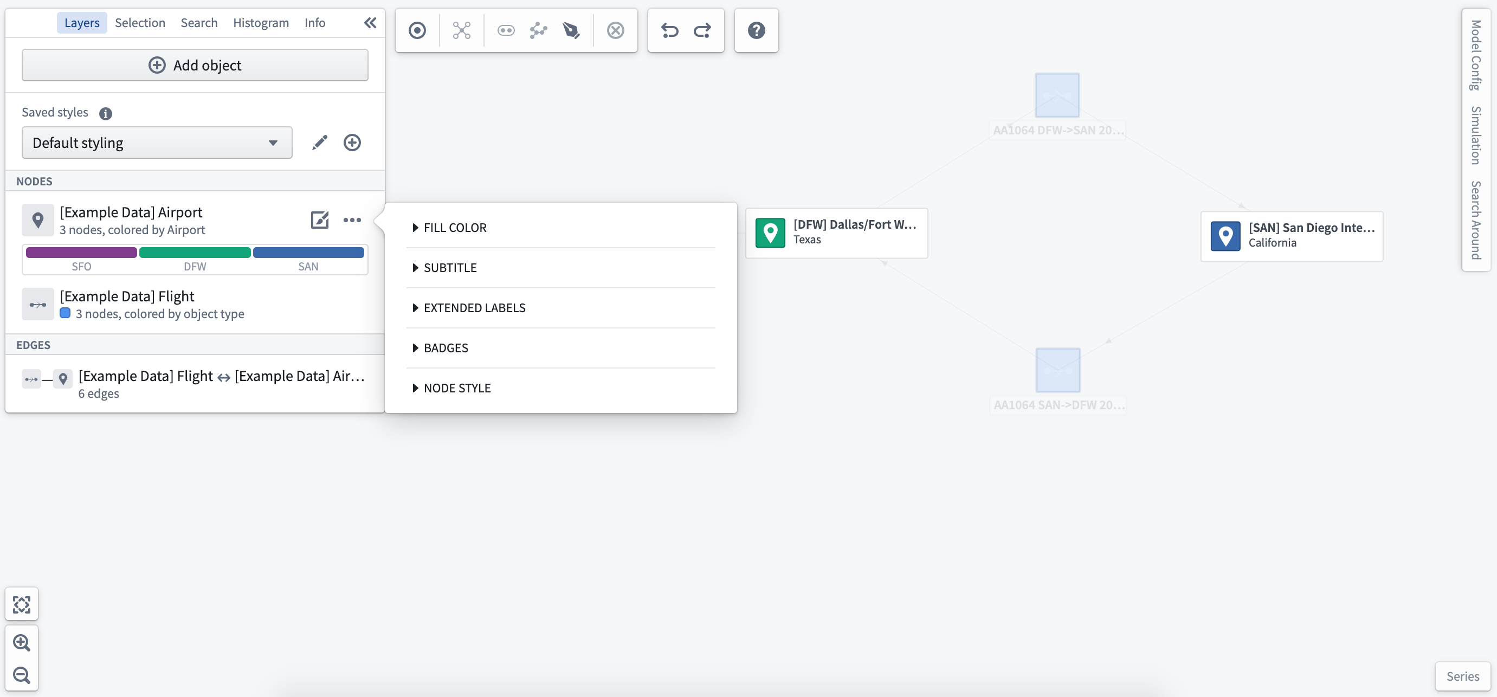Open the Default styling dropdown
This screenshot has width=1497, height=697.
click(x=157, y=143)
